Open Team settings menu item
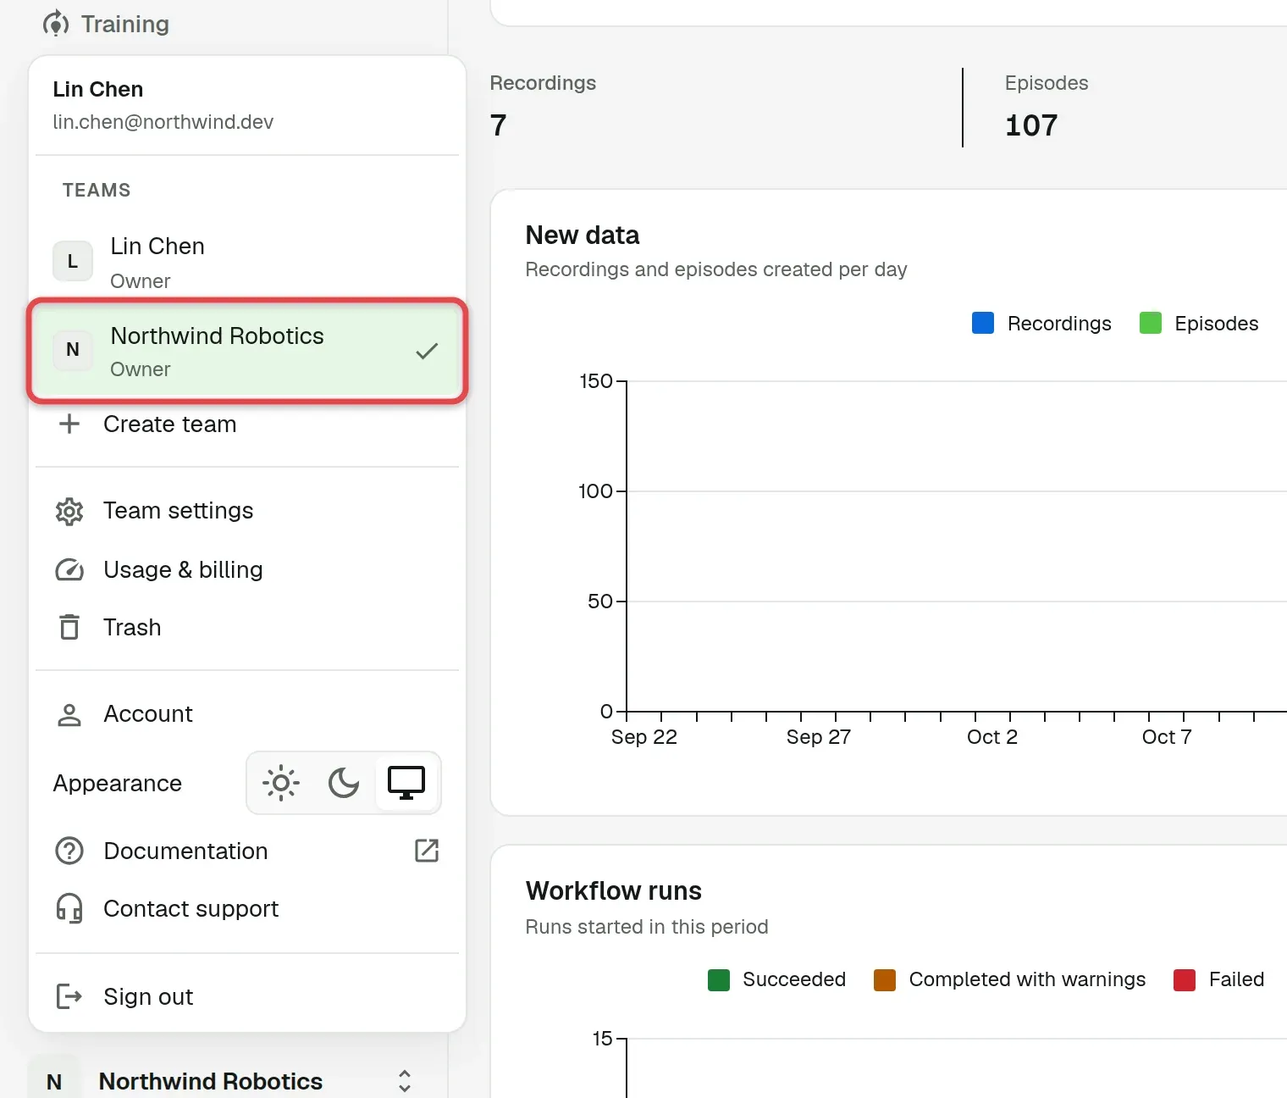Image resolution: width=1287 pixels, height=1098 pixels. (x=247, y=511)
